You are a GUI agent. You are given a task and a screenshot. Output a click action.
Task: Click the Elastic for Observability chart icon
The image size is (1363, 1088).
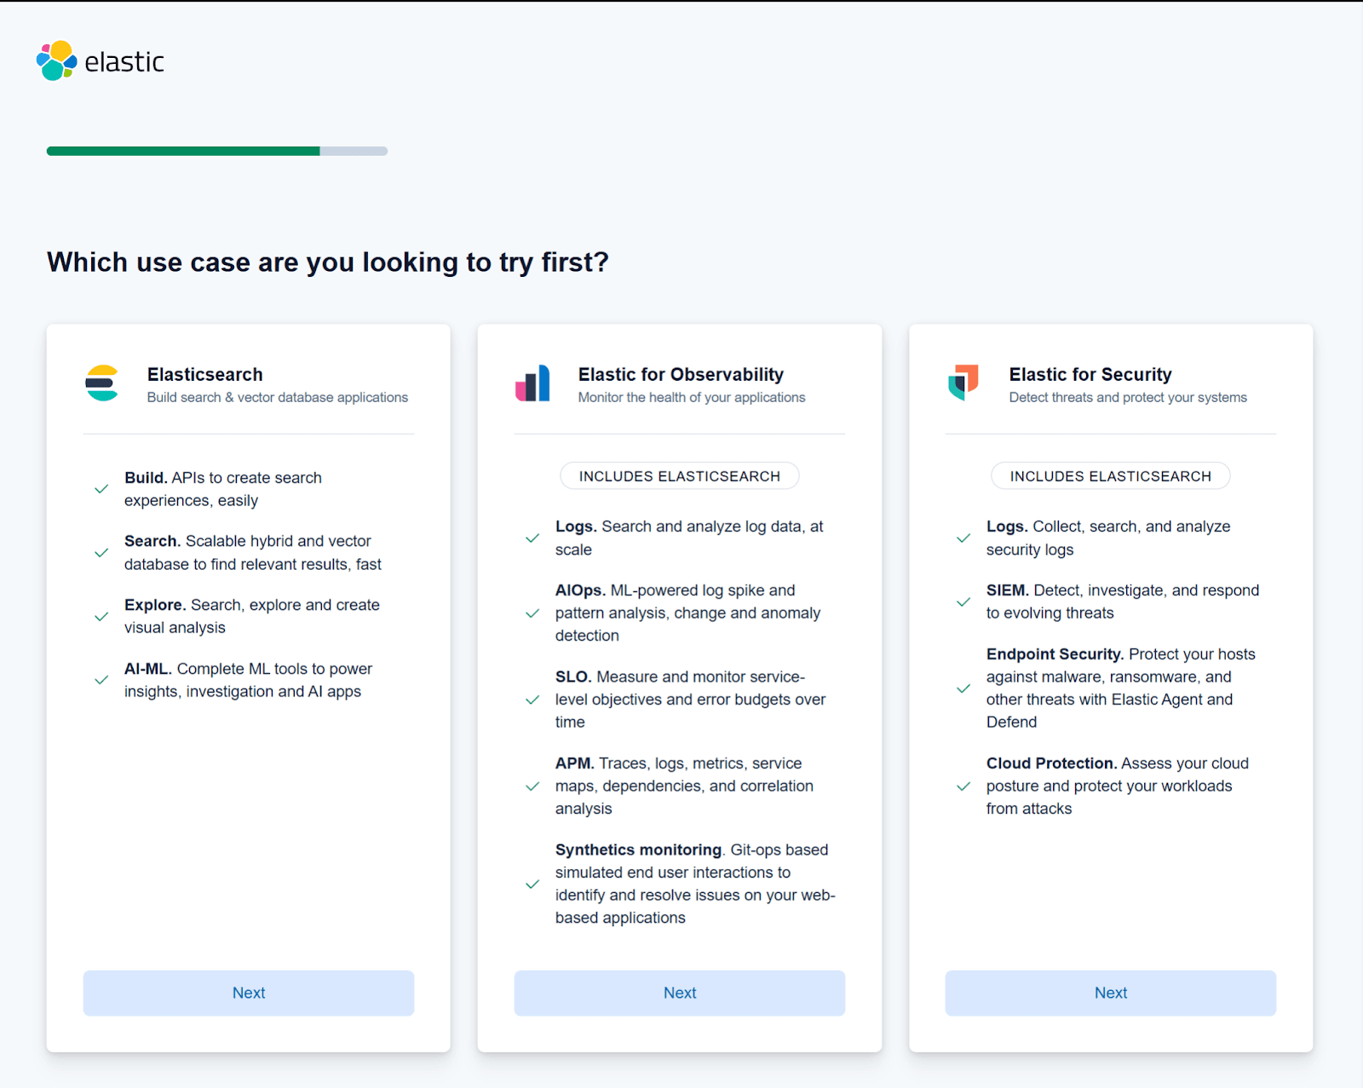(532, 383)
